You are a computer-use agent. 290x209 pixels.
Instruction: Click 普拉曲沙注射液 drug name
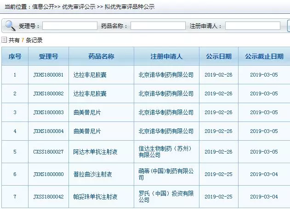point(93,174)
